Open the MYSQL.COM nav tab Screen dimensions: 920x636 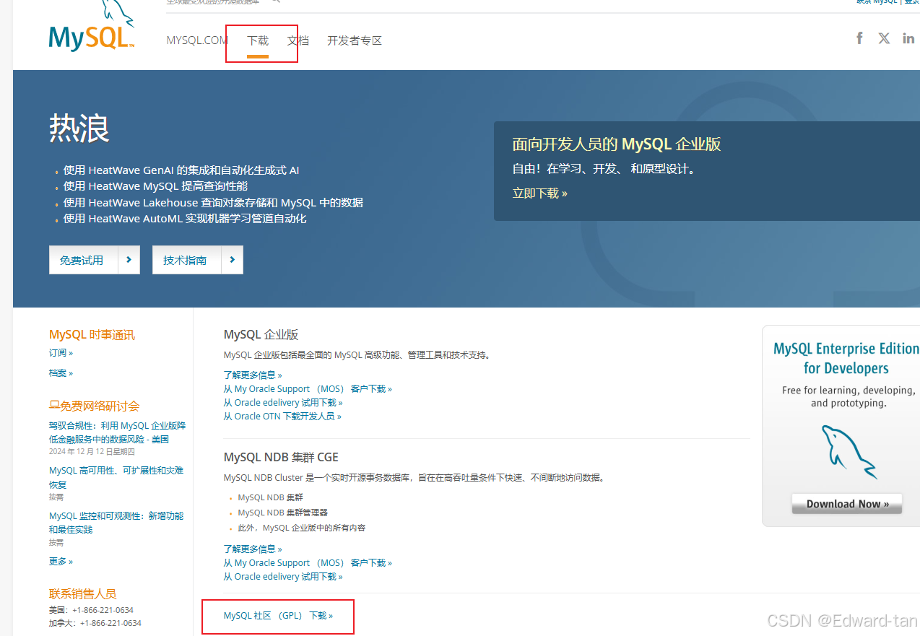click(x=197, y=40)
